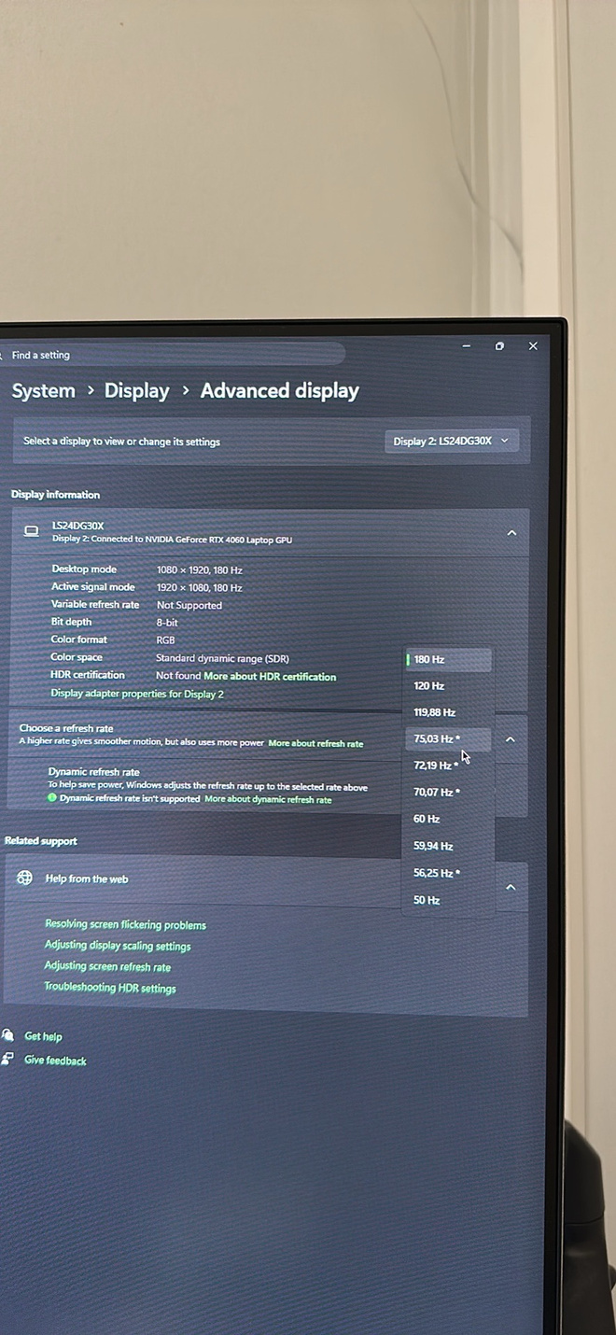Screen dimensions: 616x1335
Task: Open Display adapter properties for Display 2
Action: pyautogui.click(x=137, y=694)
